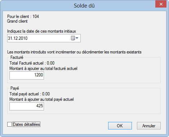Screen dimensions: 169x137
Task: Click Montant à ajouter au total facturé label
Action: pos(43,68)
